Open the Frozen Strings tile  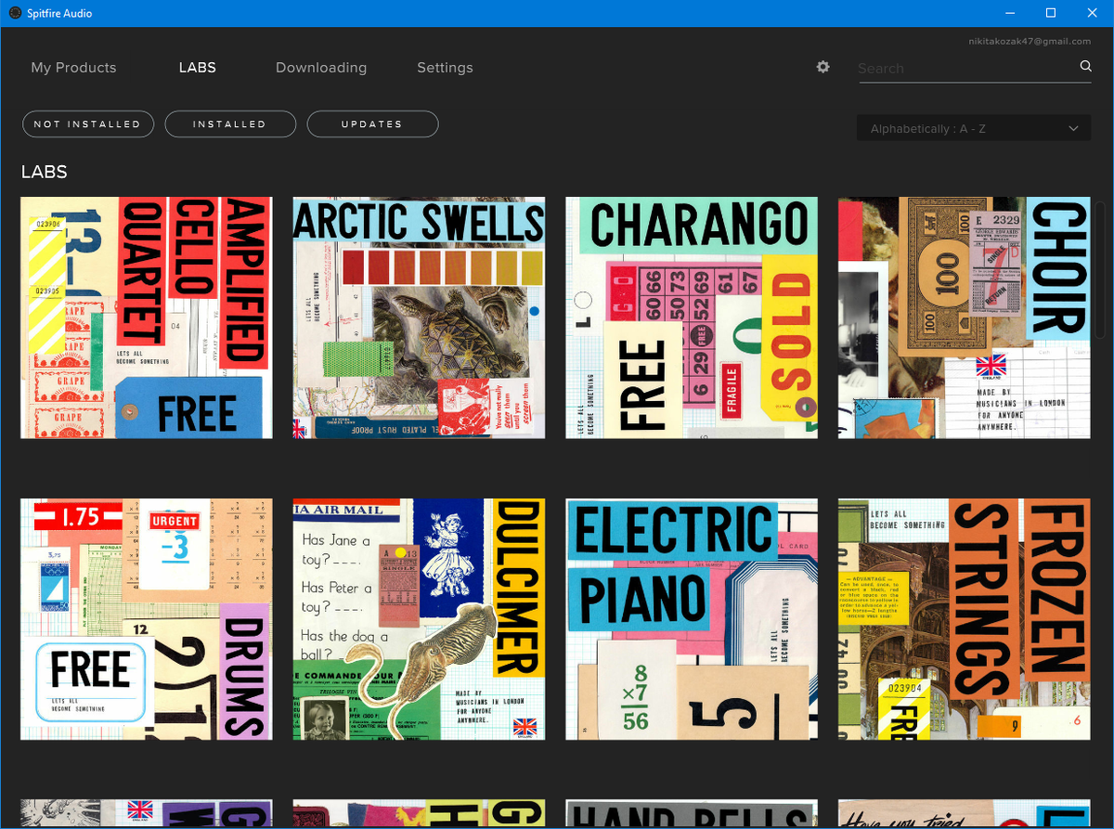965,619
